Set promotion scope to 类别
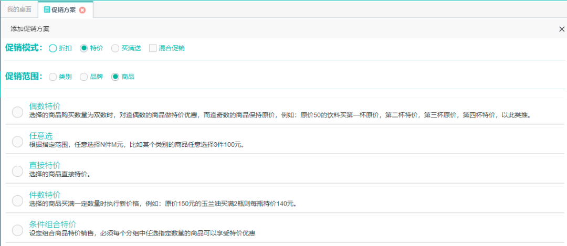 coord(52,77)
